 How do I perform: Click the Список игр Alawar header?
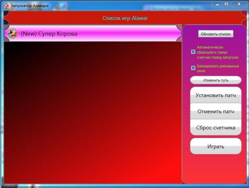click(x=125, y=18)
